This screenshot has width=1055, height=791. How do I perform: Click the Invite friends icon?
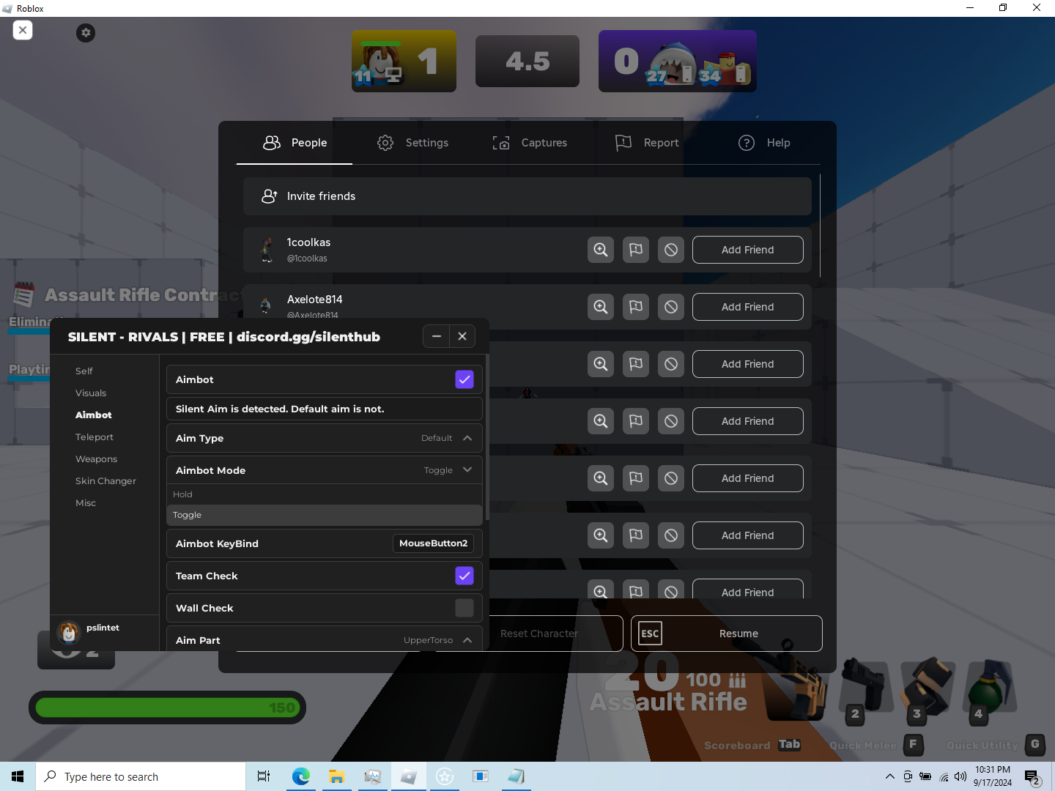269,196
